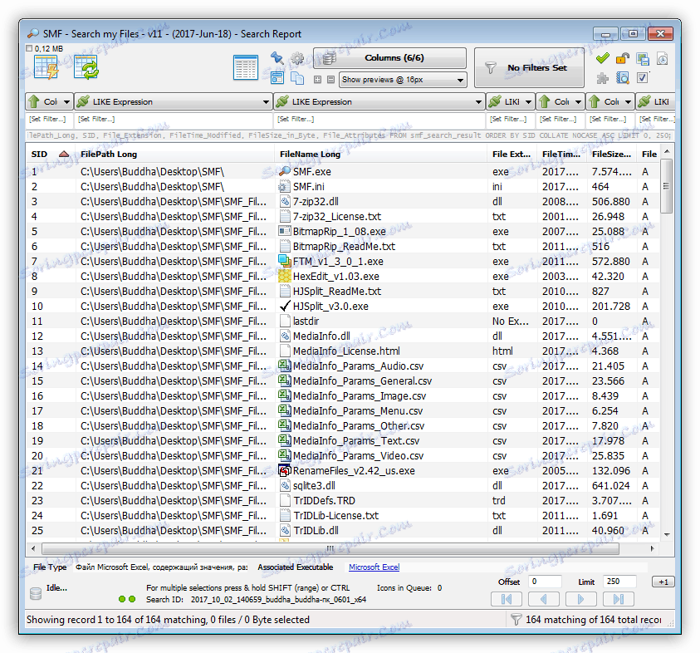Click the clock document icon at top right

point(663,58)
